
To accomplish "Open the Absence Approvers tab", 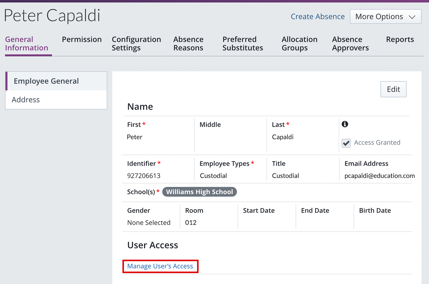I will tap(350, 44).
